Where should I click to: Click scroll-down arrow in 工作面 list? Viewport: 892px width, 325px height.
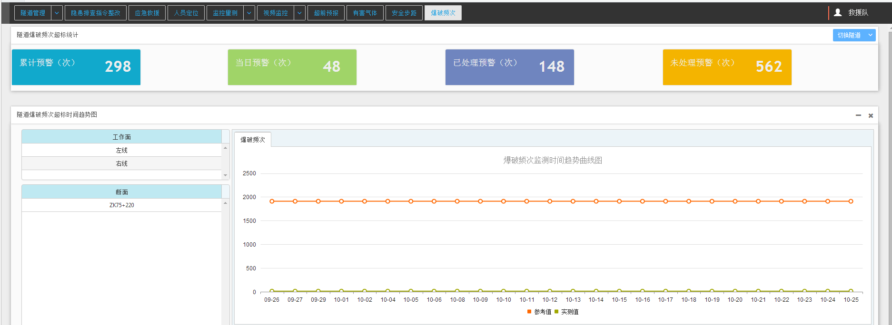225,175
